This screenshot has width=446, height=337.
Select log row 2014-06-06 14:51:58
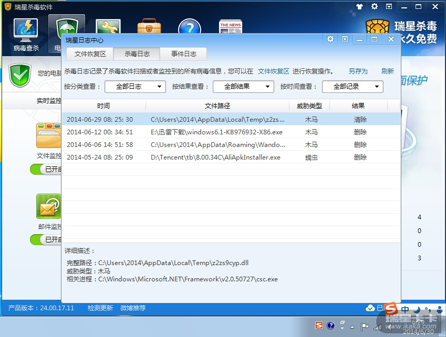[x=231, y=145]
